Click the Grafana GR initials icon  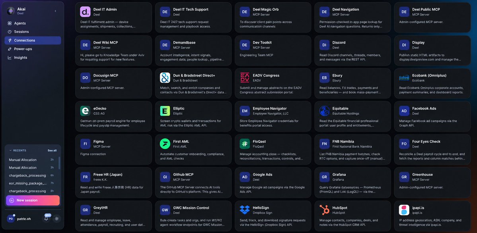pos(325,177)
